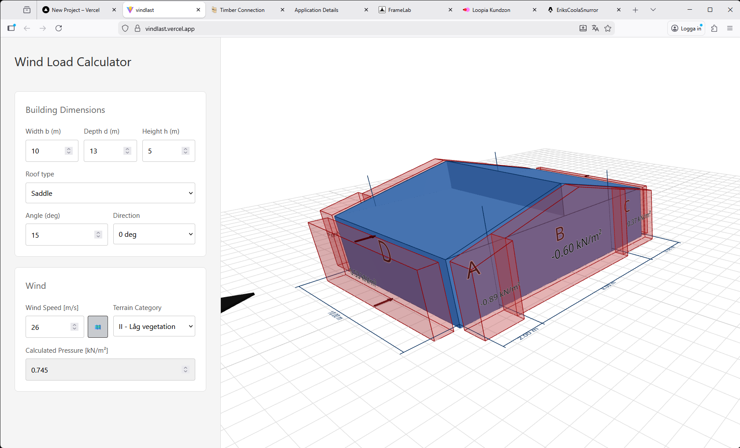Open the browser hamburger menu

[x=730, y=28]
